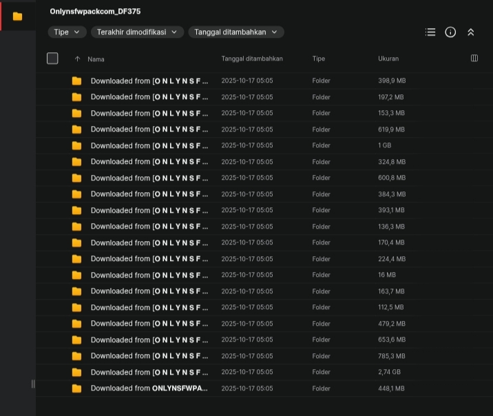Tick the select all checkbox
The width and height of the screenshot is (493, 416).
(52, 59)
